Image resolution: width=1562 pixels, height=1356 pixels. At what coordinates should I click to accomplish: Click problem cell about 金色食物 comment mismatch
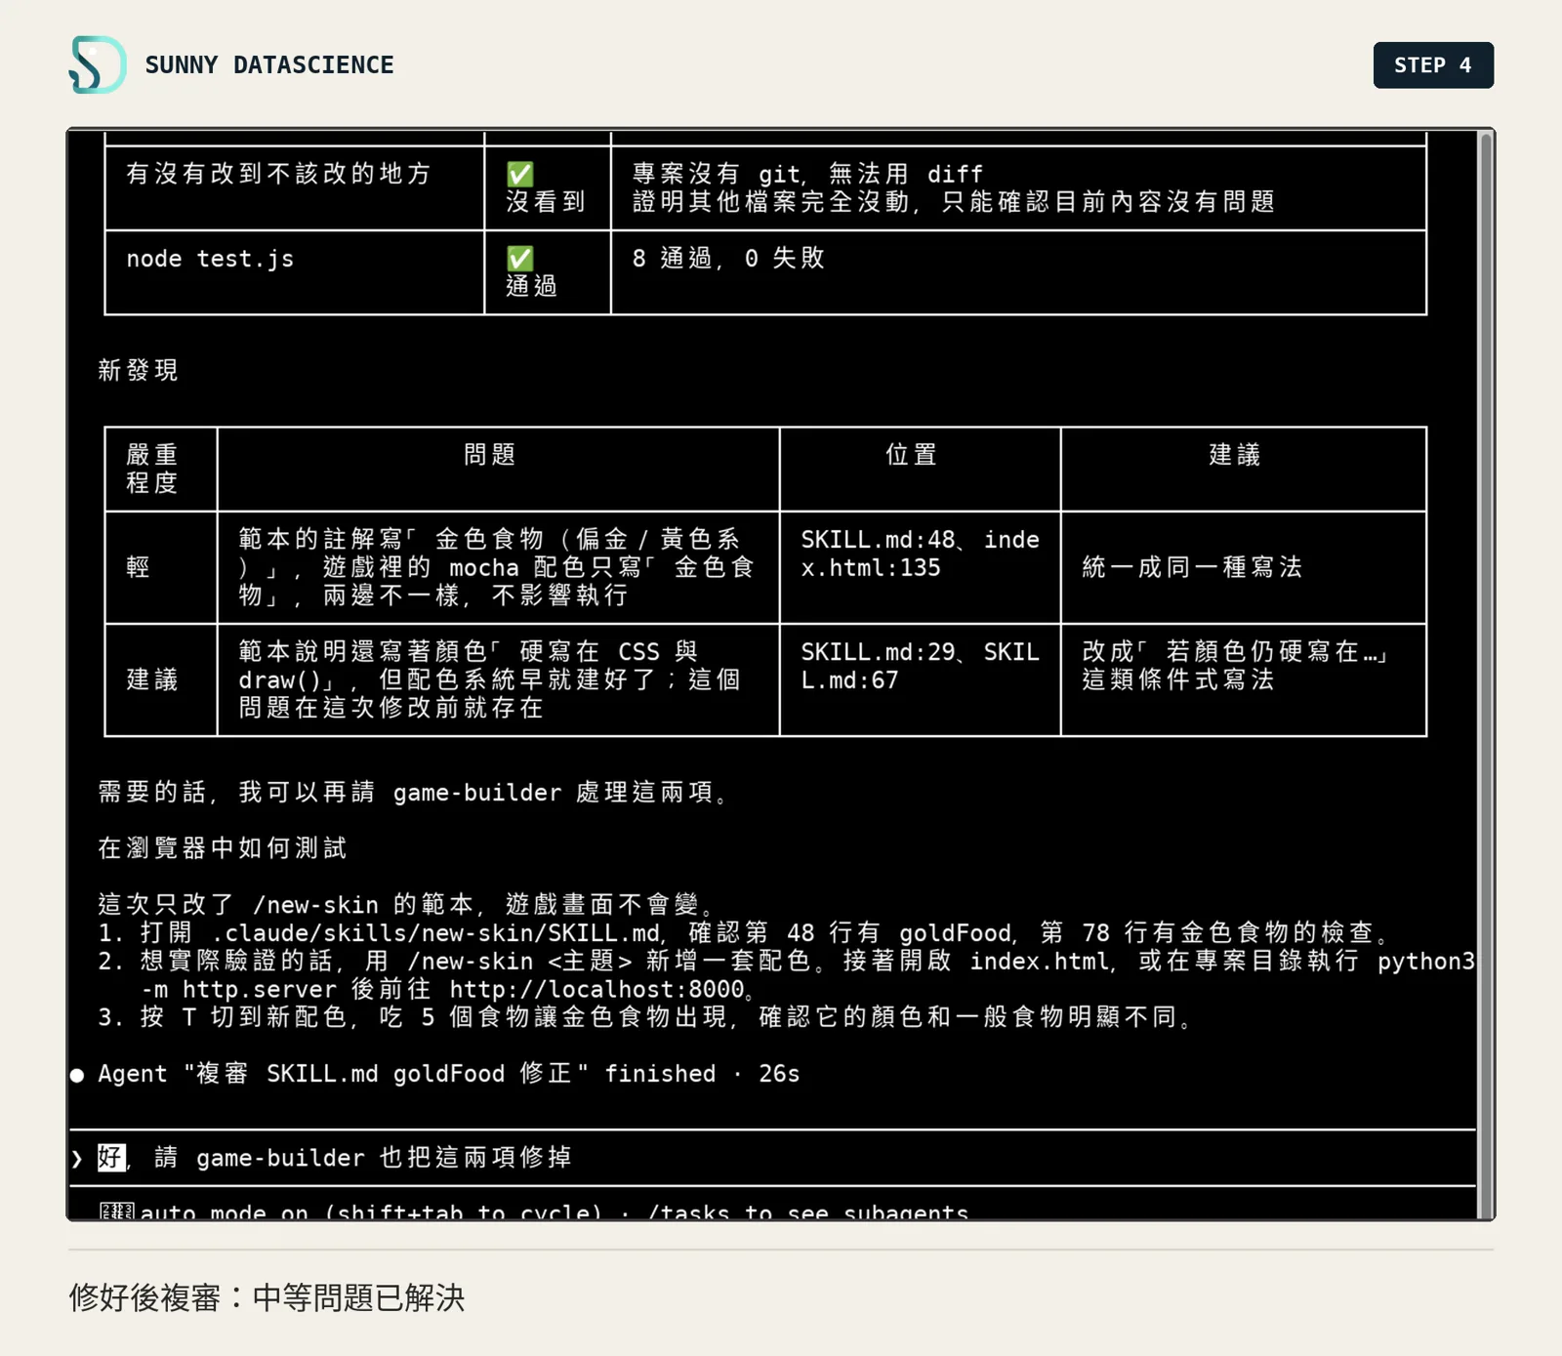coord(497,567)
